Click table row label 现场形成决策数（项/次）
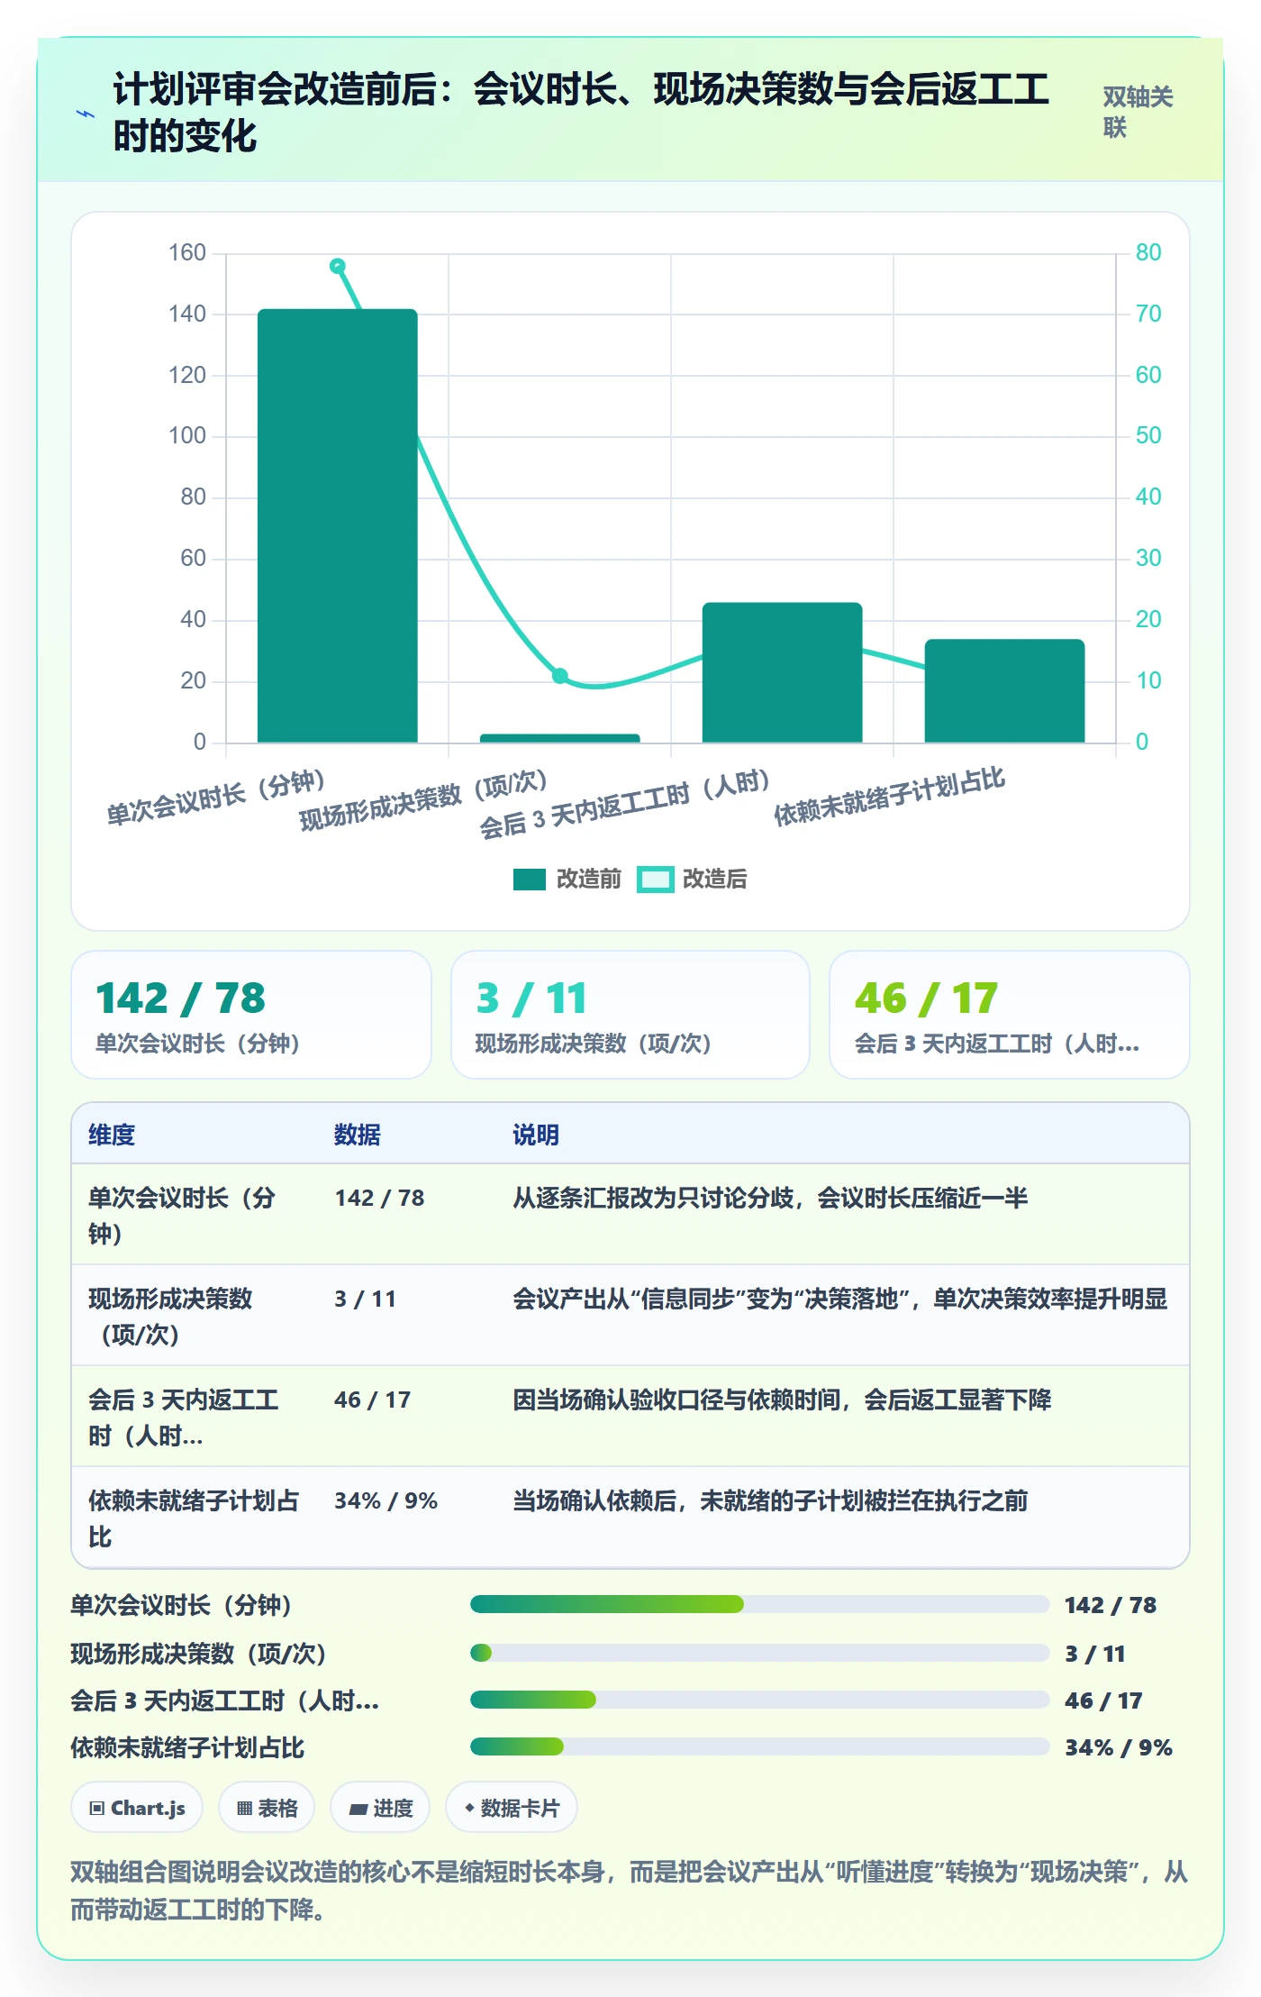 (x=170, y=1316)
